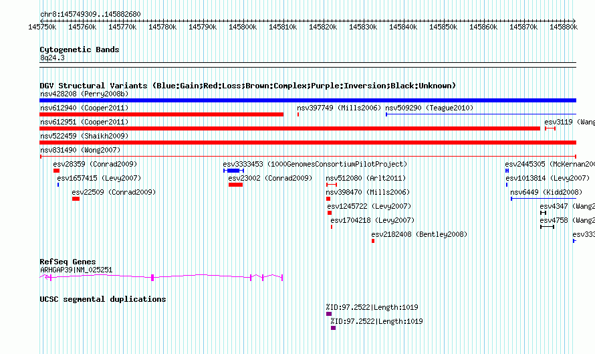Click the nsv428208 blue gain bar
The height and width of the screenshot is (354, 595).
point(308,100)
